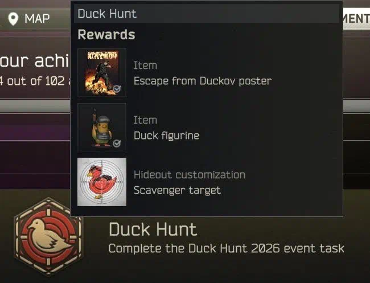Select the Escape from Duckov poster thumbnail
This screenshot has height=283, width=370.
pos(102,73)
